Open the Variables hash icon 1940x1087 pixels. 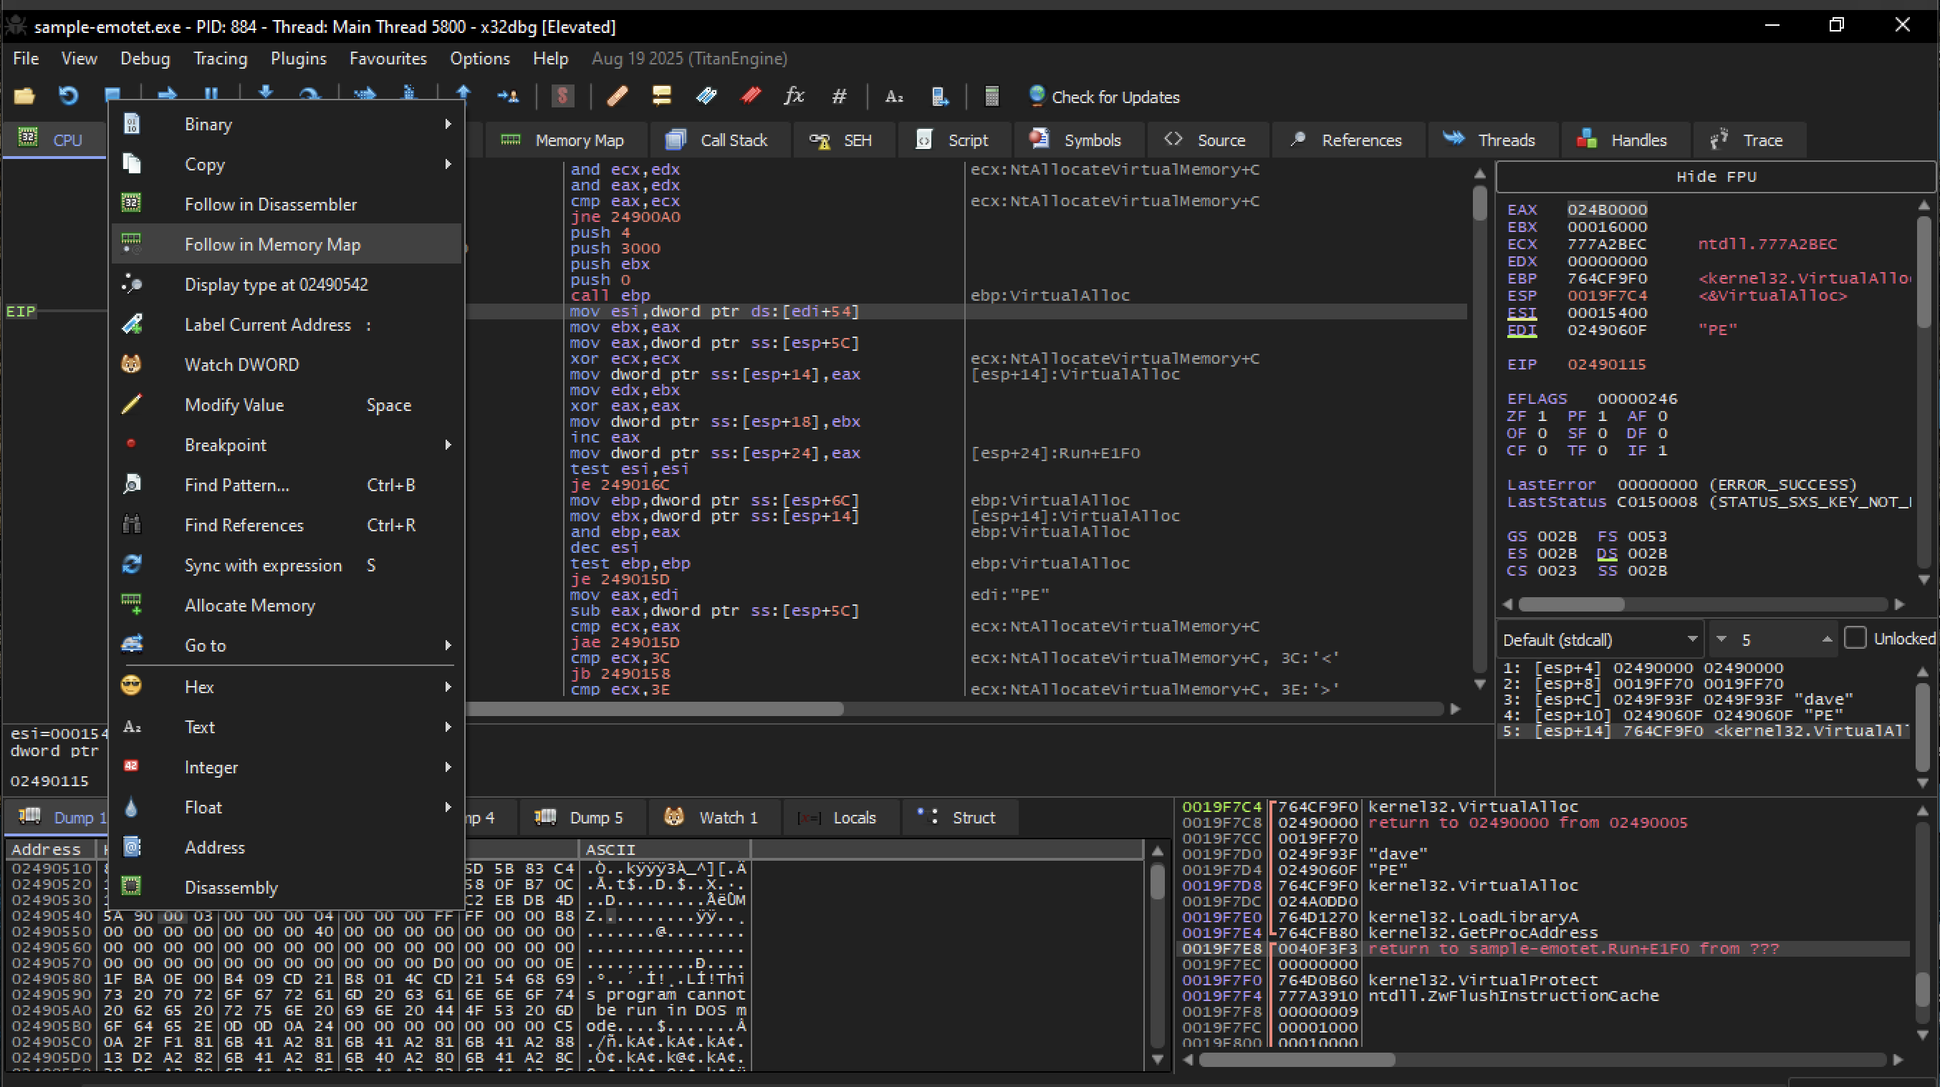[x=839, y=97]
